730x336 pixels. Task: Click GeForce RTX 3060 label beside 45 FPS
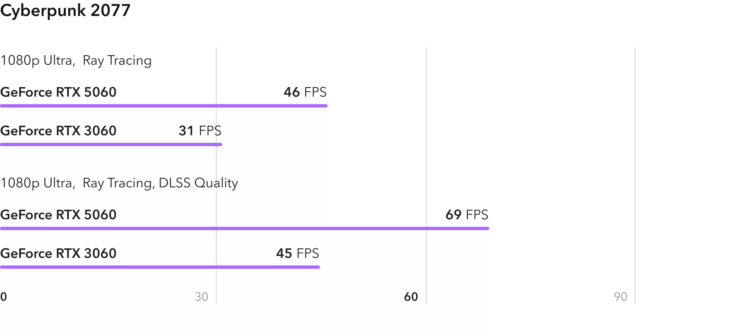click(58, 253)
